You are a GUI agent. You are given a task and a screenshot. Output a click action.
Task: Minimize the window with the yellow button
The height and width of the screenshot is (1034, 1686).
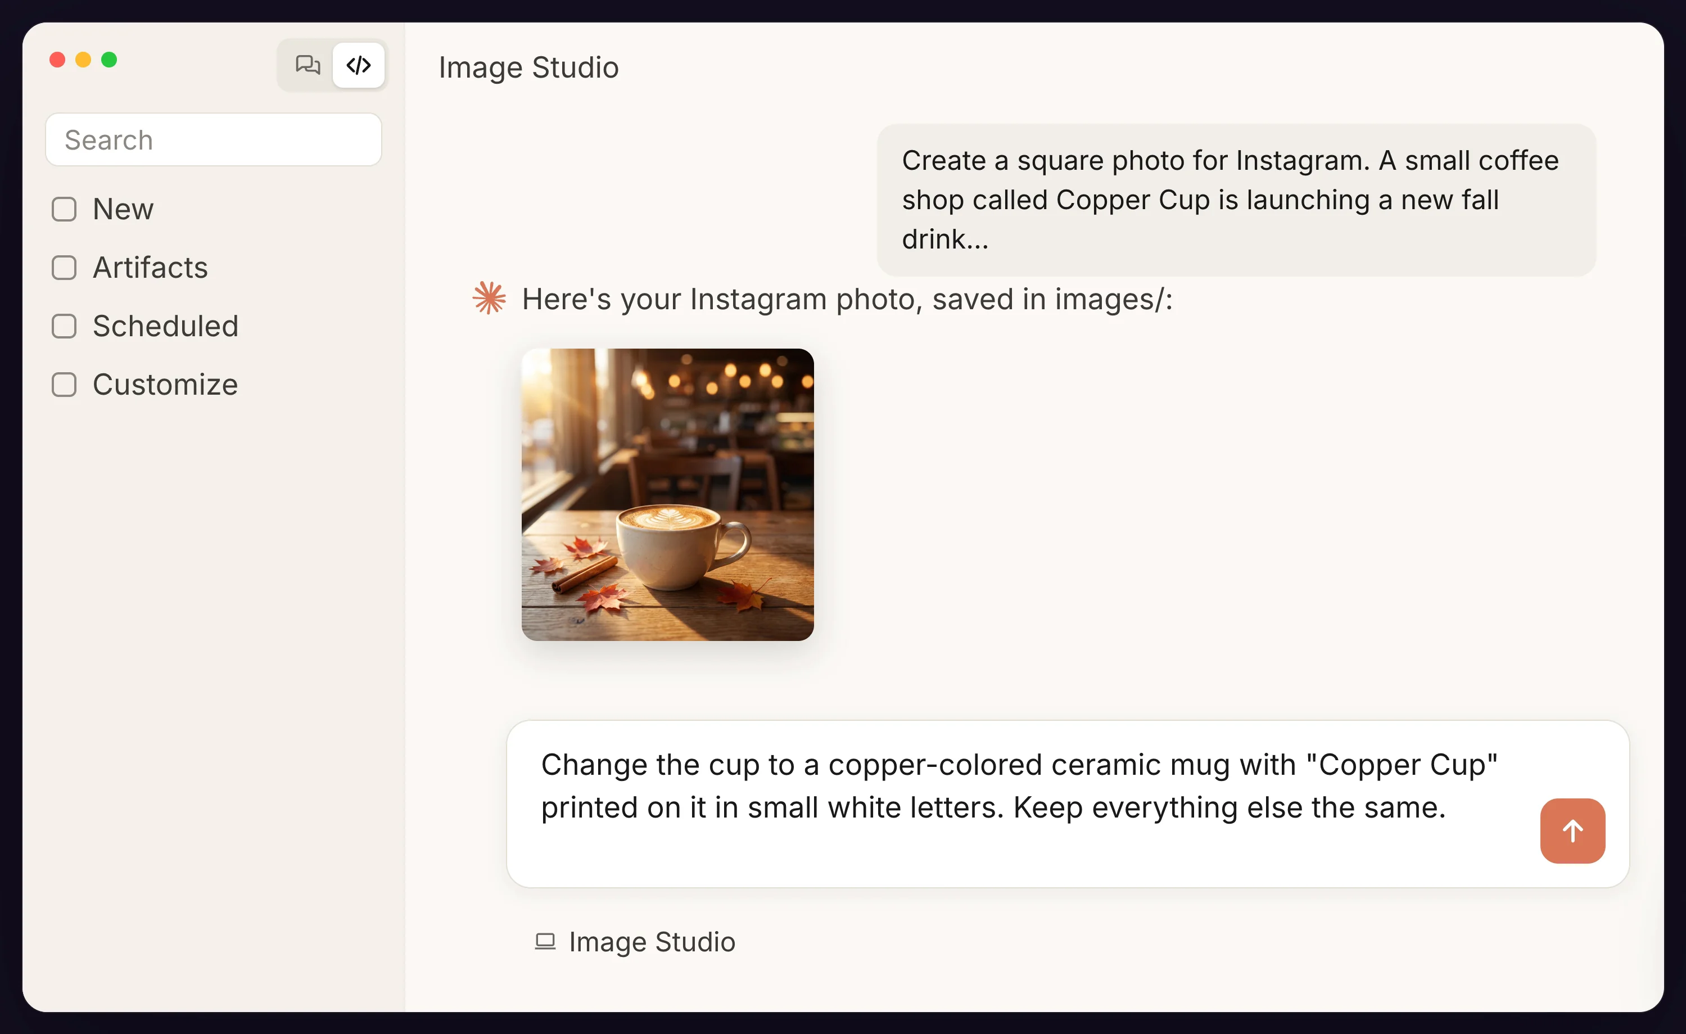pyautogui.click(x=83, y=60)
